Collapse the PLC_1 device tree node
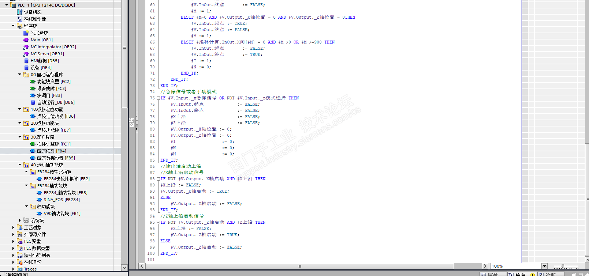Image resolution: width=589 pixels, height=276 pixels. pyautogui.click(x=7, y=5)
